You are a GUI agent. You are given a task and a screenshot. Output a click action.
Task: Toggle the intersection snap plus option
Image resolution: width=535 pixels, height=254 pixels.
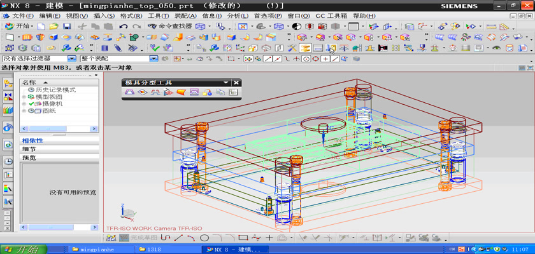click(x=326, y=59)
